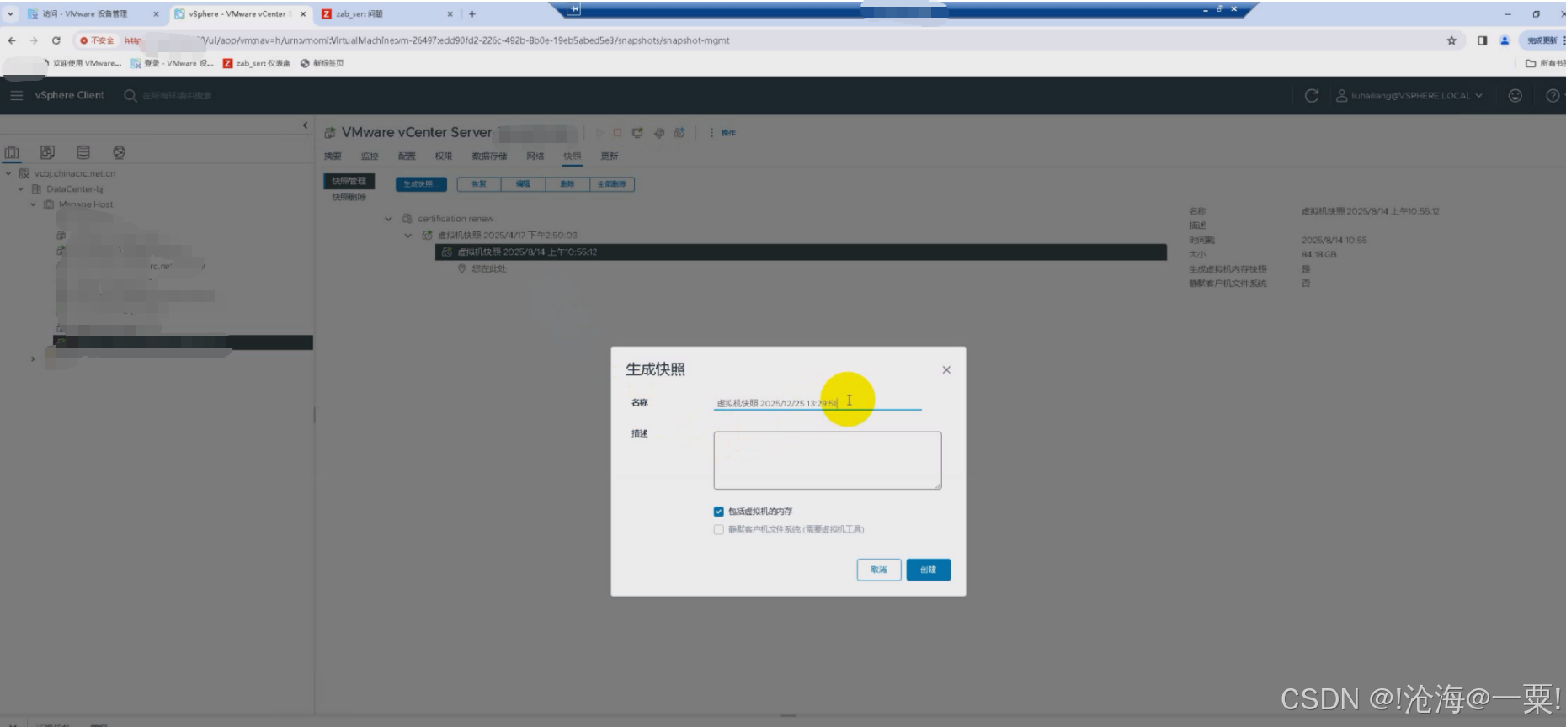Select Storage inventory icon
This screenshot has width=1566, height=727.
click(83, 152)
